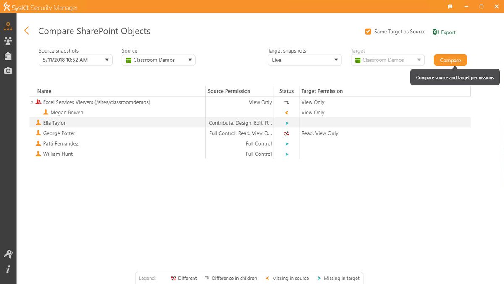
Task: Click the Missing in target legend label
Action: click(341, 278)
